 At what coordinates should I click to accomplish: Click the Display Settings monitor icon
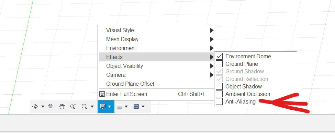(103, 107)
